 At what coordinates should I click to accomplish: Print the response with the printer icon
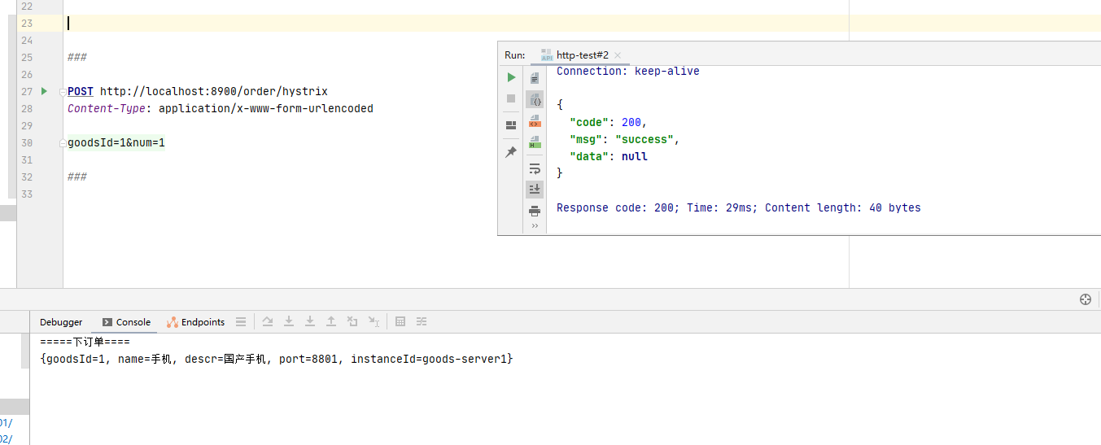535,211
